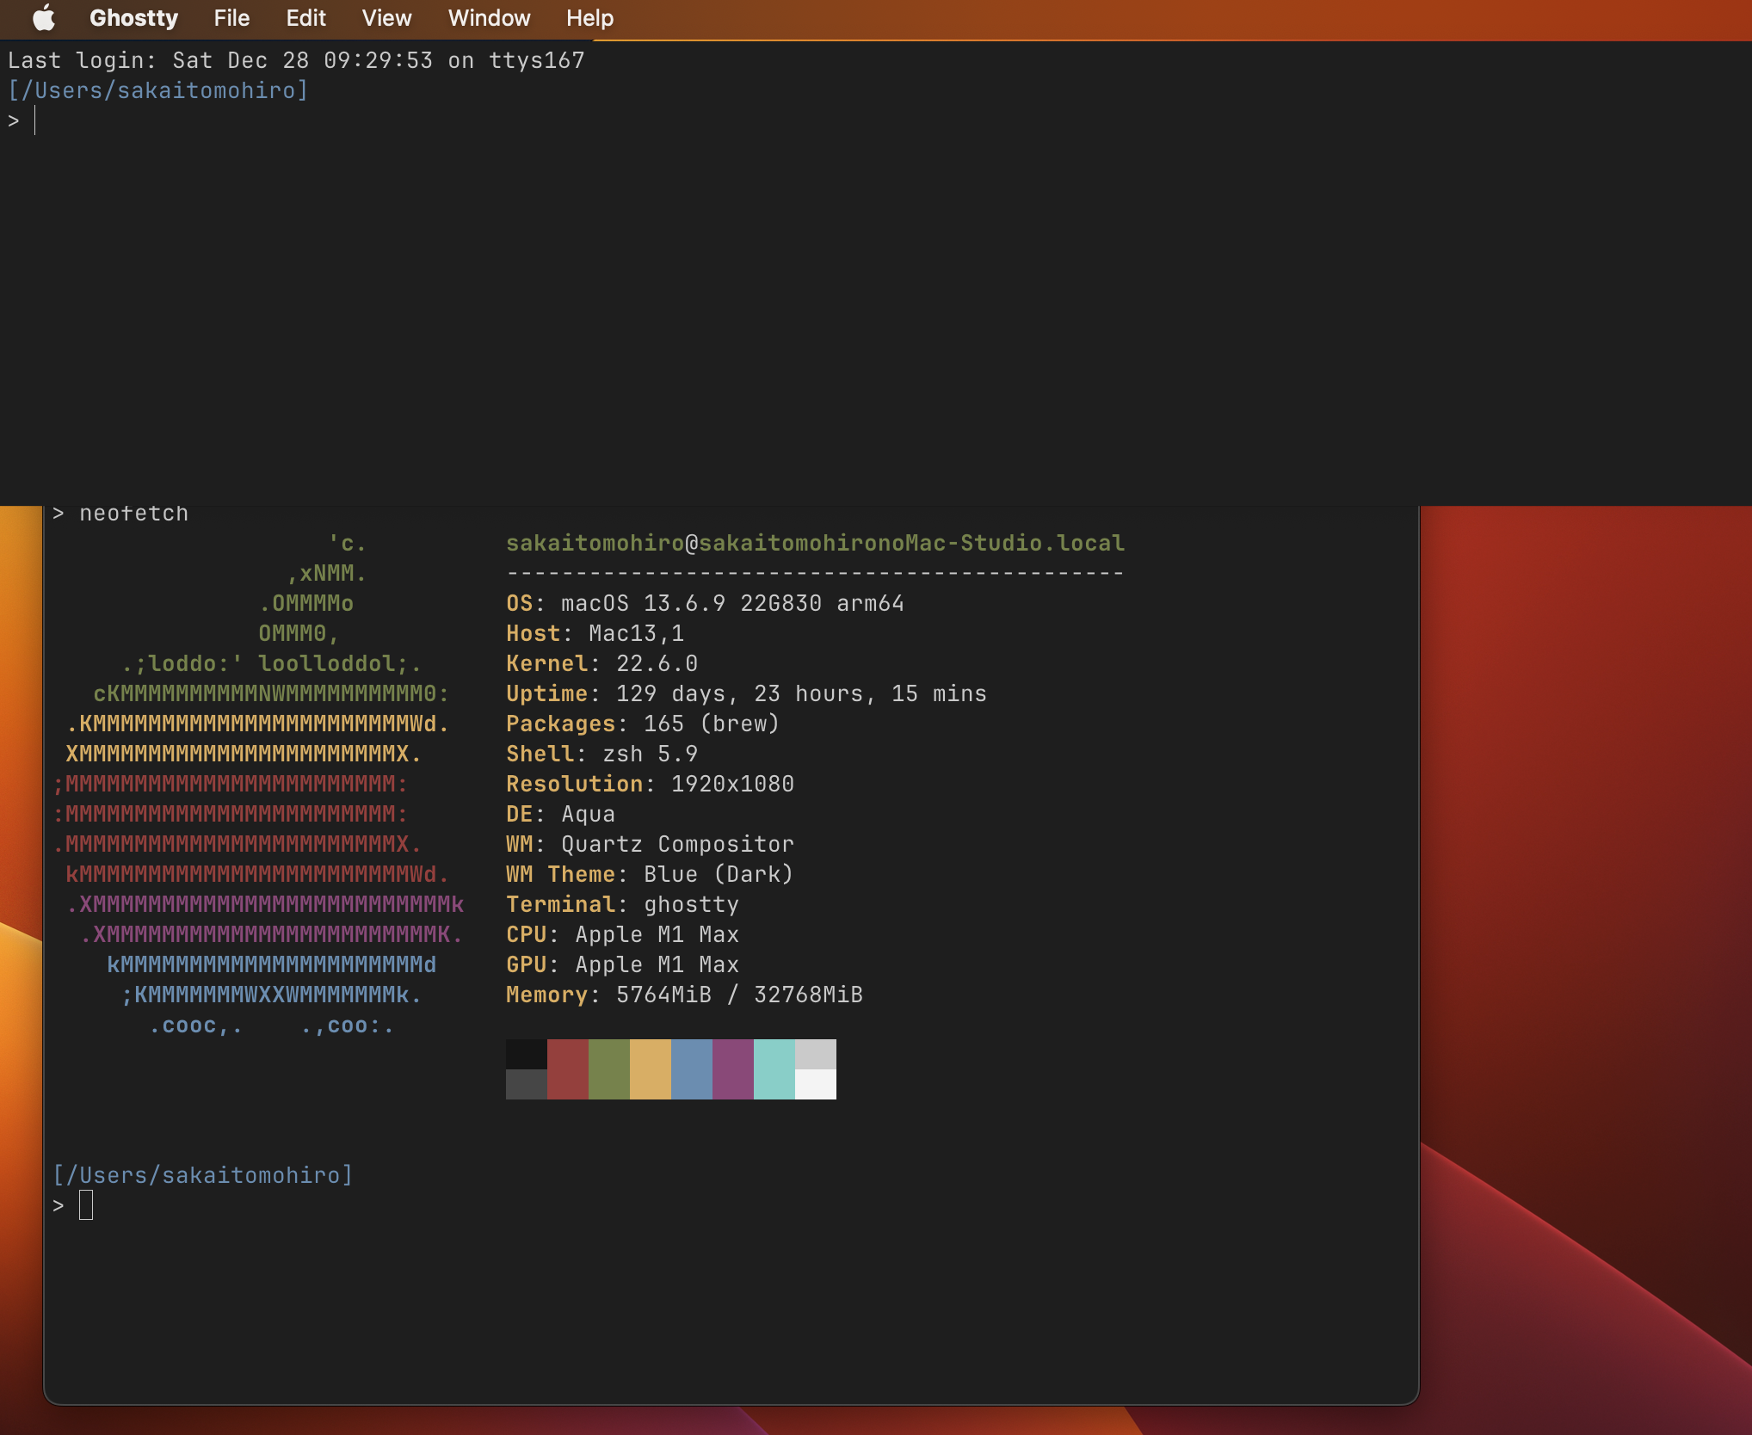Viewport: 1752px width, 1435px height.
Task: Click the red color block in neofetch palette
Action: [567, 1069]
